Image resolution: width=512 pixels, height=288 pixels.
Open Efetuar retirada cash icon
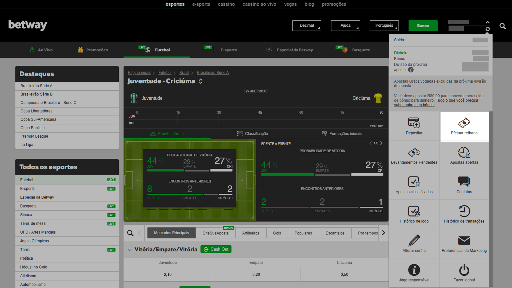[464, 123]
